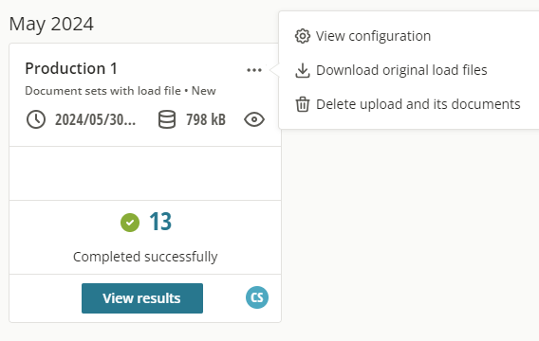Image resolution: width=539 pixels, height=341 pixels.
Task: Open the three-dot menu on Production 1 card
Action: tap(254, 70)
